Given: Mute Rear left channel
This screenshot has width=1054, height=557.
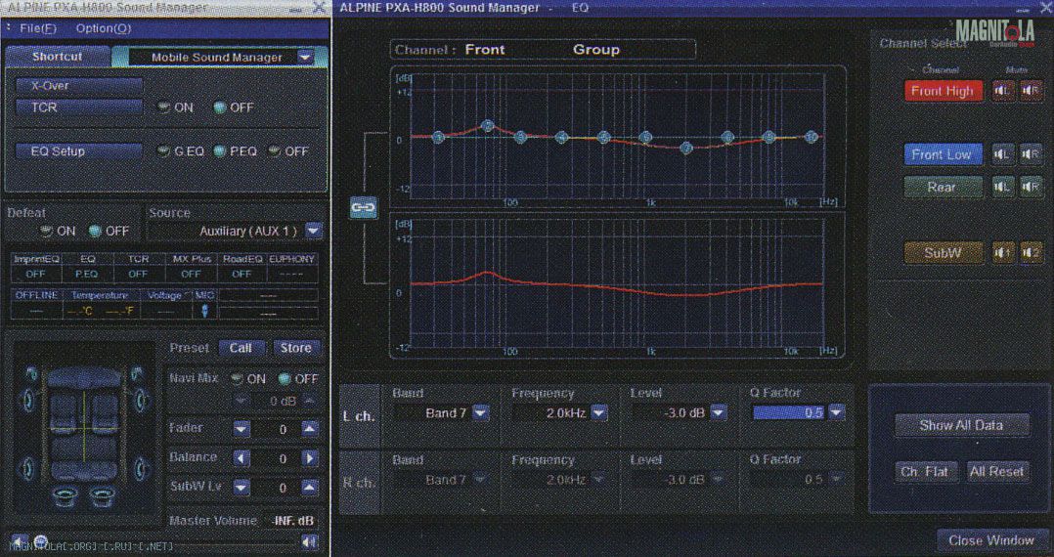Looking at the screenshot, I should point(1003,187).
